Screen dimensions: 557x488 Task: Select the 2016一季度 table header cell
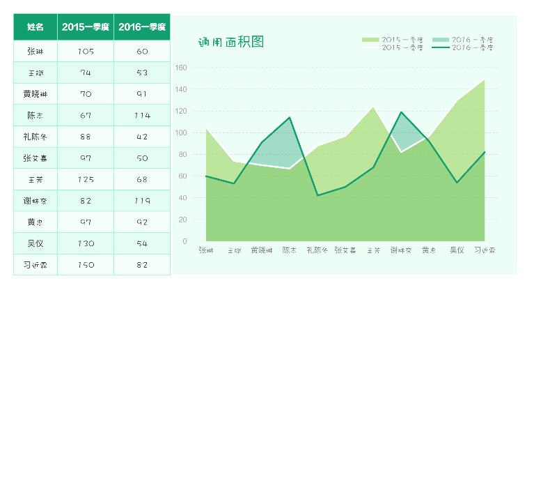[142, 27]
